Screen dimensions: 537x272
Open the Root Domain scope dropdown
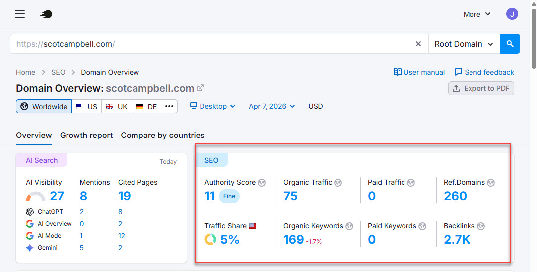[x=464, y=44]
